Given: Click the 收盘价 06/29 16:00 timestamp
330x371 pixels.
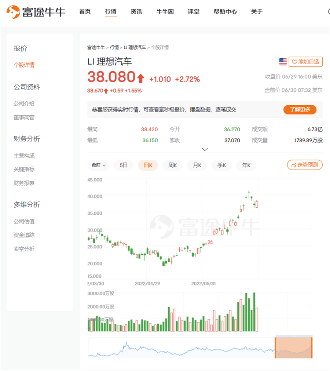Looking at the screenshot, I should (294, 77).
